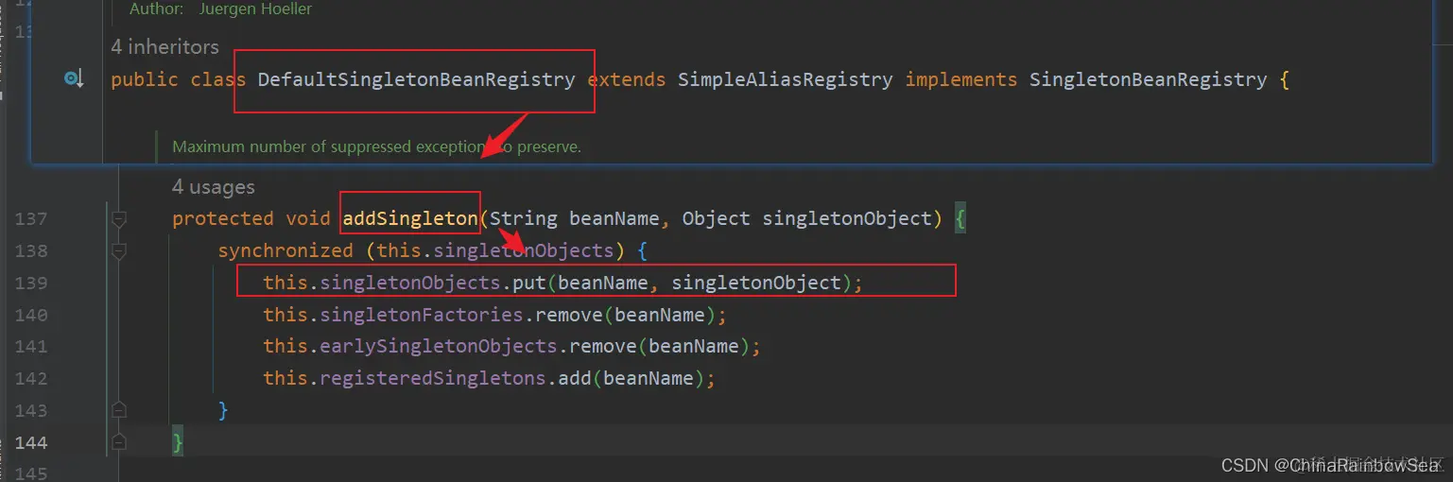Screen dimensions: 1453x482
Task: Click 'singletonFactories' on line 140
Action: point(422,314)
